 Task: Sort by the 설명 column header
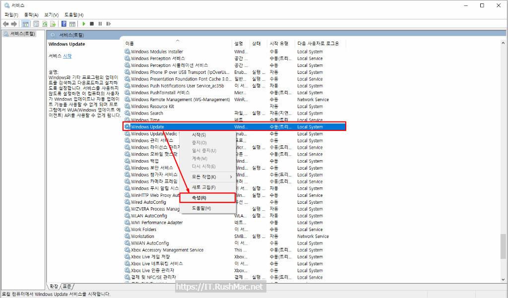tap(241, 44)
